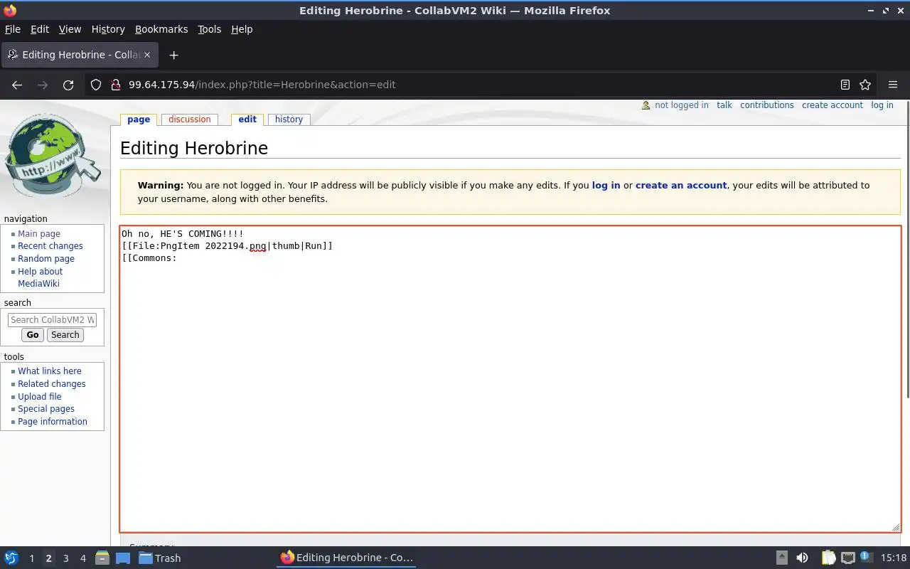Open Related changes
Viewport: 910px width, 569px height.
coord(52,384)
